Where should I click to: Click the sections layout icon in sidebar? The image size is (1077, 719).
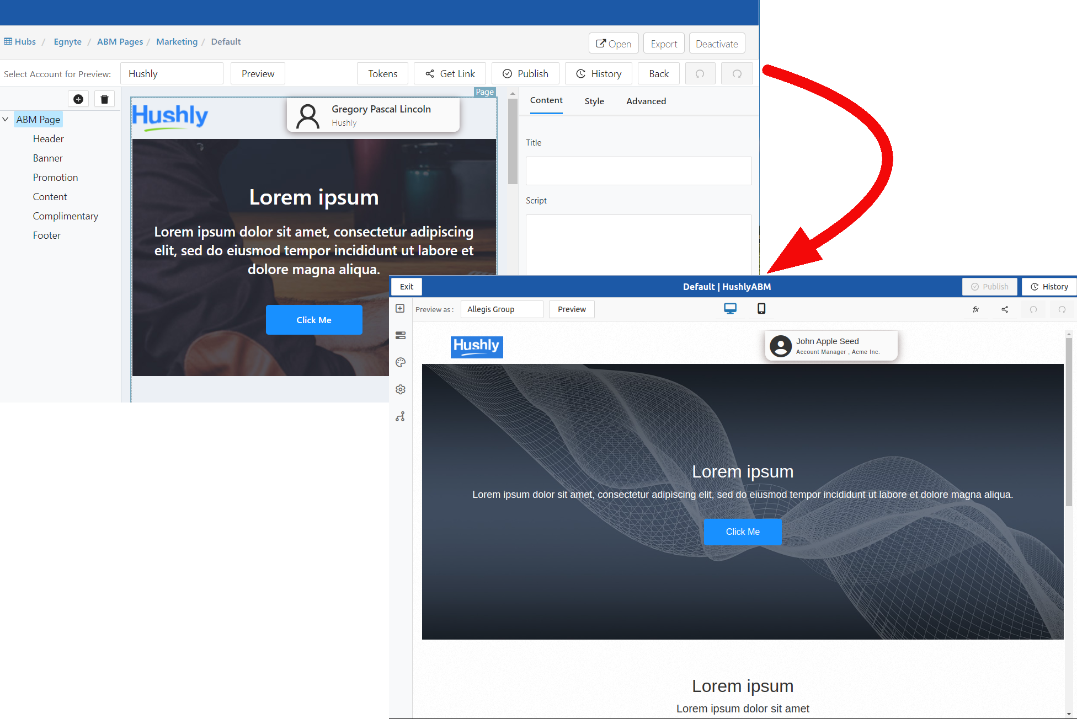401,335
